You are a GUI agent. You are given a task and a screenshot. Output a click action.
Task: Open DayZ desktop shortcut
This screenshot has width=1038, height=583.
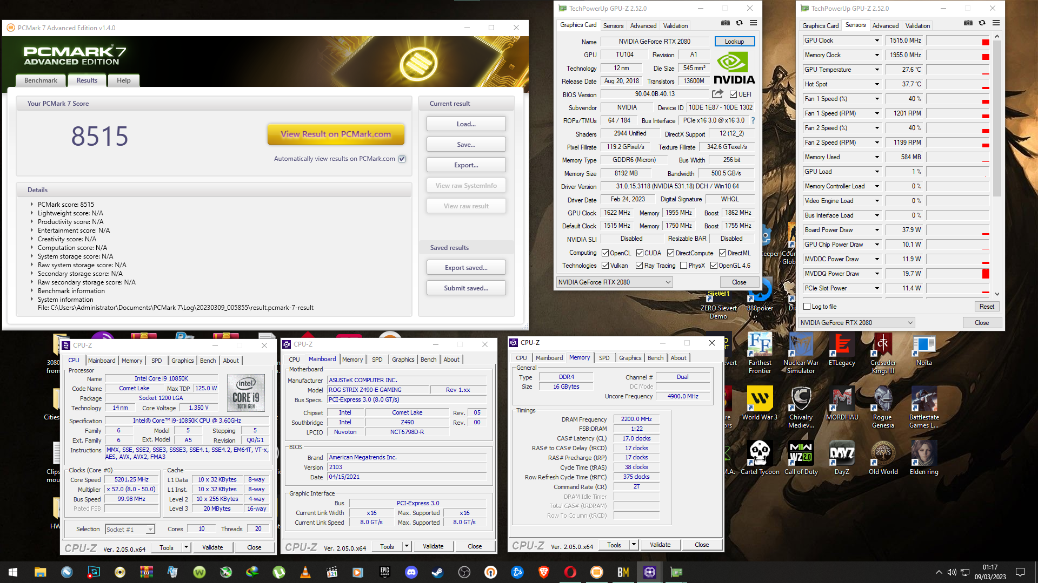tap(842, 458)
